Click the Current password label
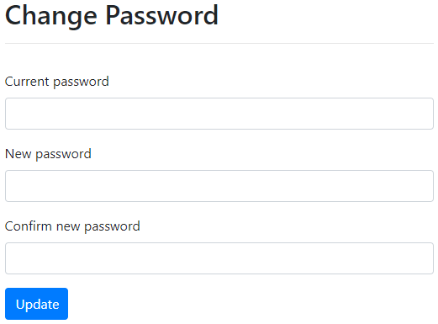The width and height of the screenshot is (438, 324). pos(57,82)
